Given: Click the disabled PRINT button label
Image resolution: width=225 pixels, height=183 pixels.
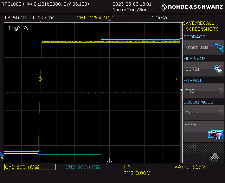Looking at the screenshot, I should [191, 146].
